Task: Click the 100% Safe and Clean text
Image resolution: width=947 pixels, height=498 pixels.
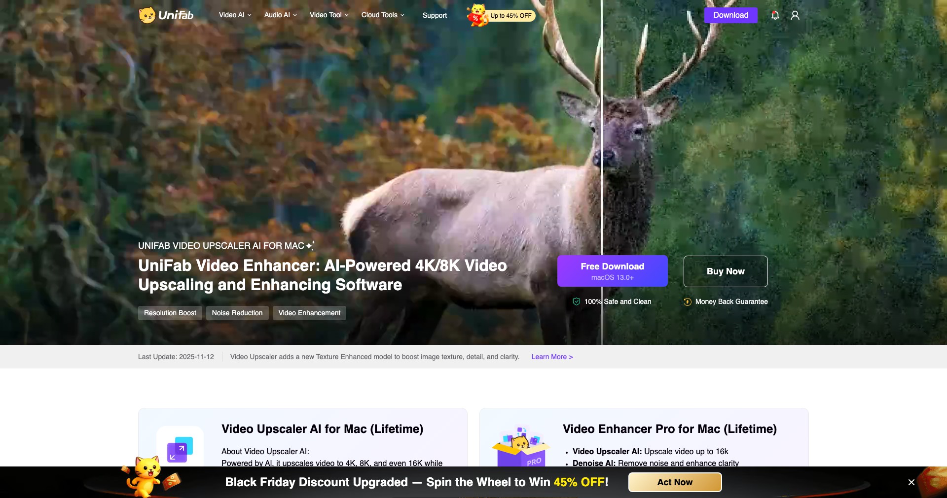Action: [x=618, y=301]
